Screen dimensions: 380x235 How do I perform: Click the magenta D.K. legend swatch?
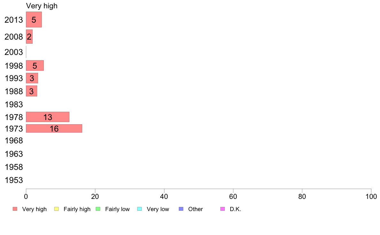point(223,209)
